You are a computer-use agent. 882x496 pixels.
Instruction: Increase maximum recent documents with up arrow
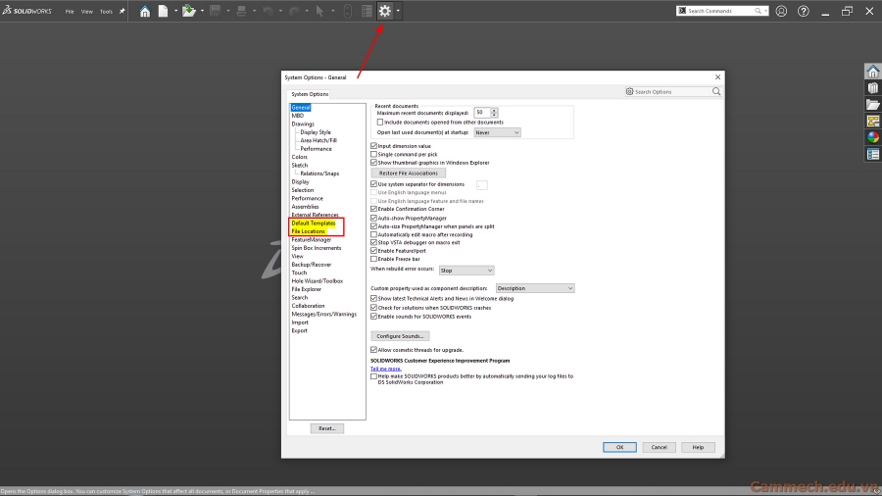[x=494, y=110]
